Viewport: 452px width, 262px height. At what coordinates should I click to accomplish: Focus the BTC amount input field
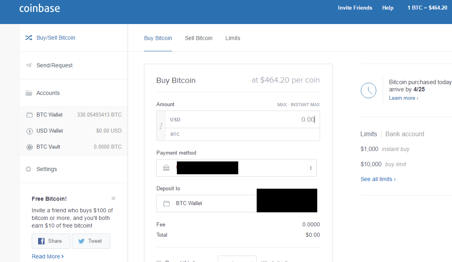point(242,135)
